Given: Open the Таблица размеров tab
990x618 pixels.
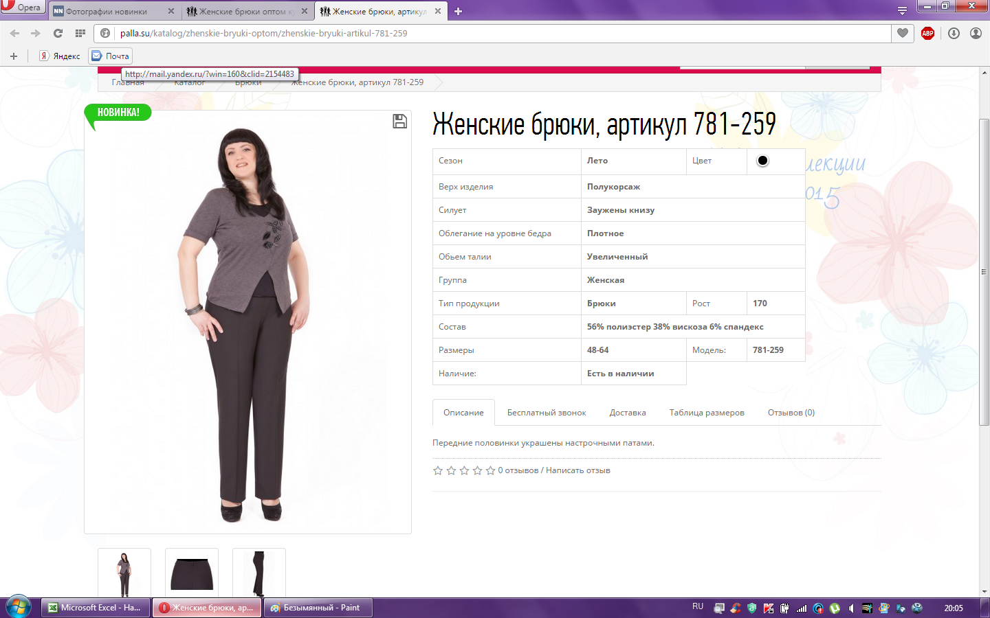Looking at the screenshot, I should [707, 413].
